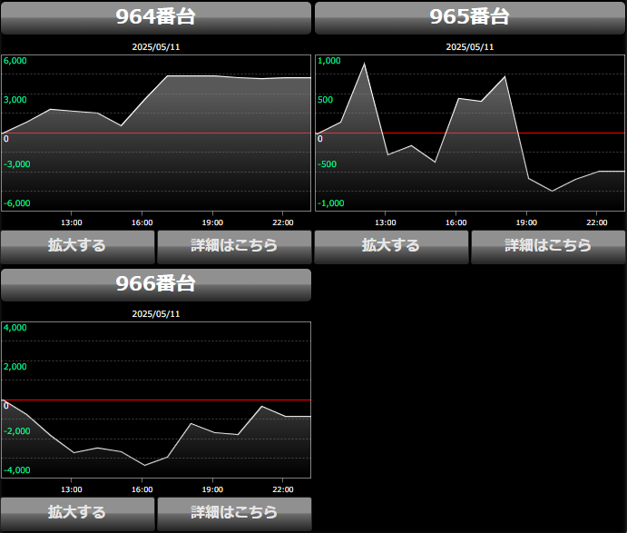Click the 4,000 axis label on 966番台 chart
The image size is (627, 533).
[15, 328]
